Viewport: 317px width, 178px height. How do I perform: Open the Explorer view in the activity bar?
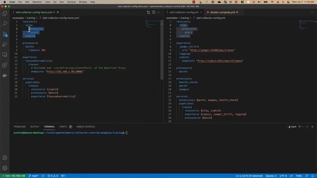tap(4, 13)
